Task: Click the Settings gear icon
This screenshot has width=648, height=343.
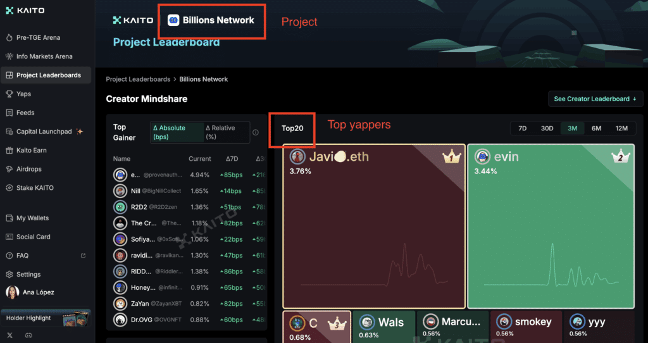Action: [x=9, y=275]
